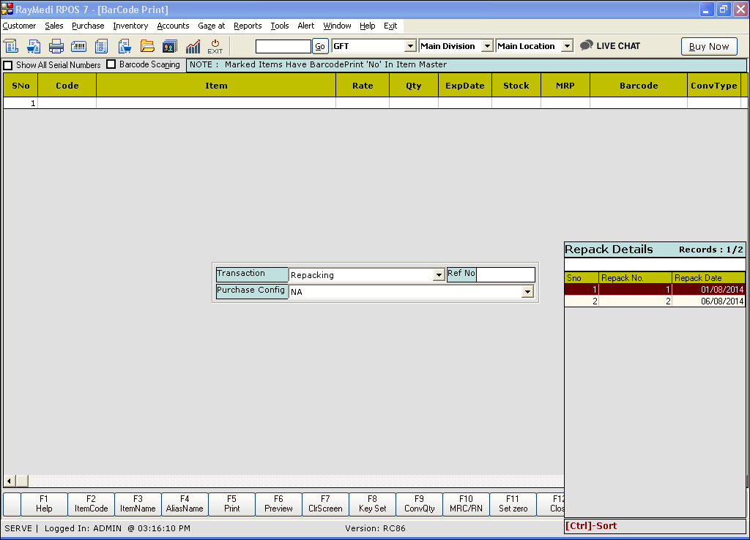Open the Alert menu
The image size is (750, 540).
pyautogui.click(x=306, y=26)
